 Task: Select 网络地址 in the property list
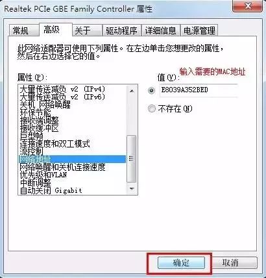click(x=72, y=159)
